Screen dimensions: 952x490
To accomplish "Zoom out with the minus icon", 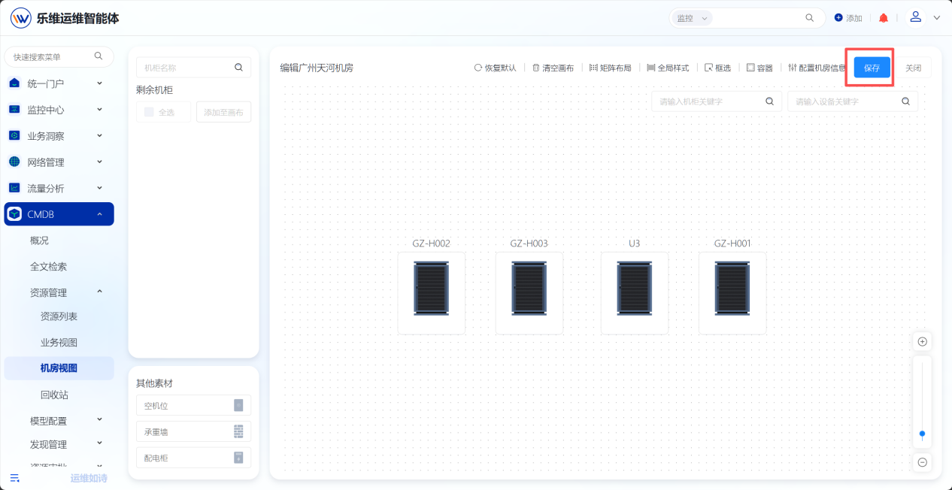I will tap(923, 463).
